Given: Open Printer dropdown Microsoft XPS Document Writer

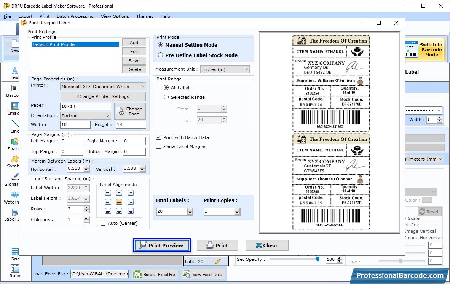Looking at the screenshot, I should coord(103,87).
